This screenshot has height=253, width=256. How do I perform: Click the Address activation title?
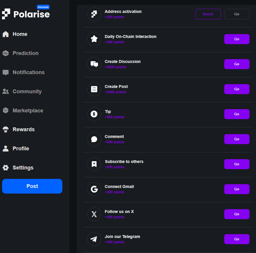point(123,11)
